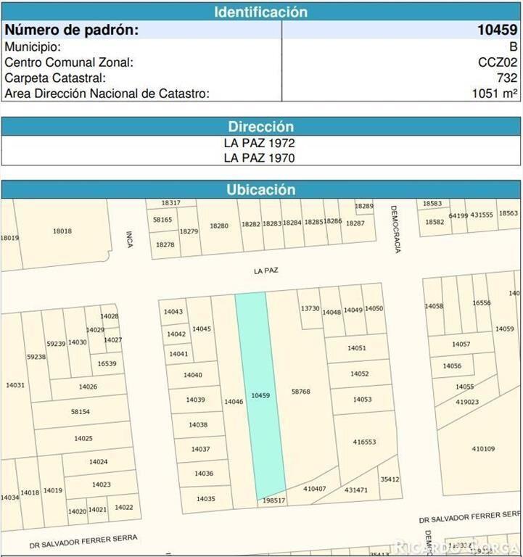Image resolution: width=523 pixels, height=557 pixels.
Task: Select parcel 14050 on the map
Action: pos(374,308)
